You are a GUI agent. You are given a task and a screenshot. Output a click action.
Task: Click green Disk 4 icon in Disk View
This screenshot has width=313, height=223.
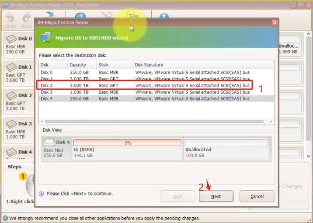tap(49, 143)
